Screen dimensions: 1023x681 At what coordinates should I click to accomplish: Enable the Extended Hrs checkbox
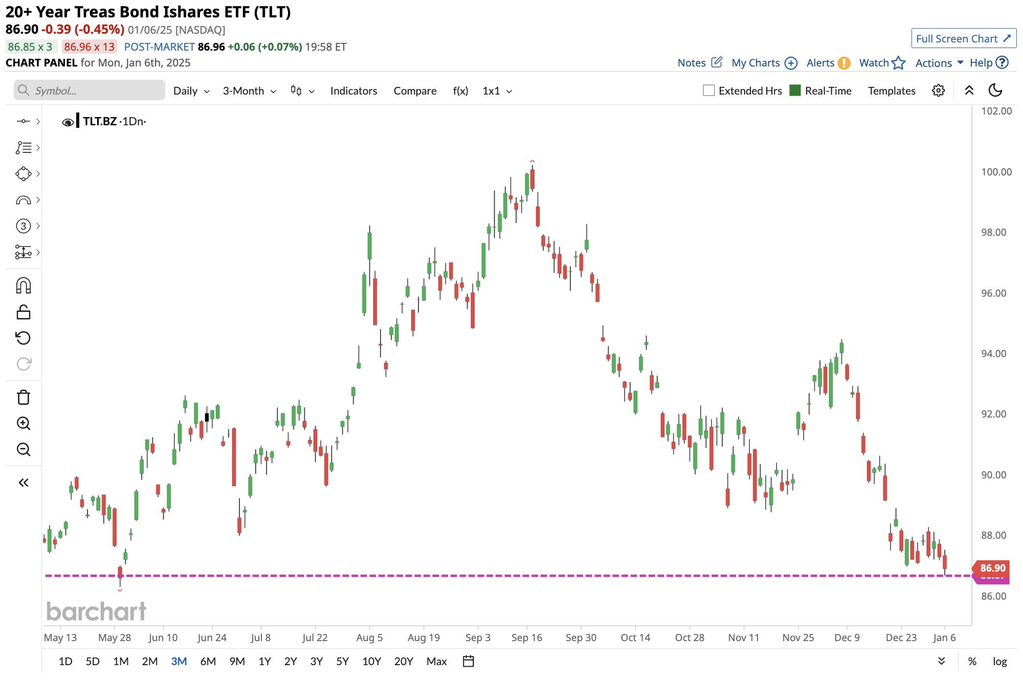(x=708, y=90)
